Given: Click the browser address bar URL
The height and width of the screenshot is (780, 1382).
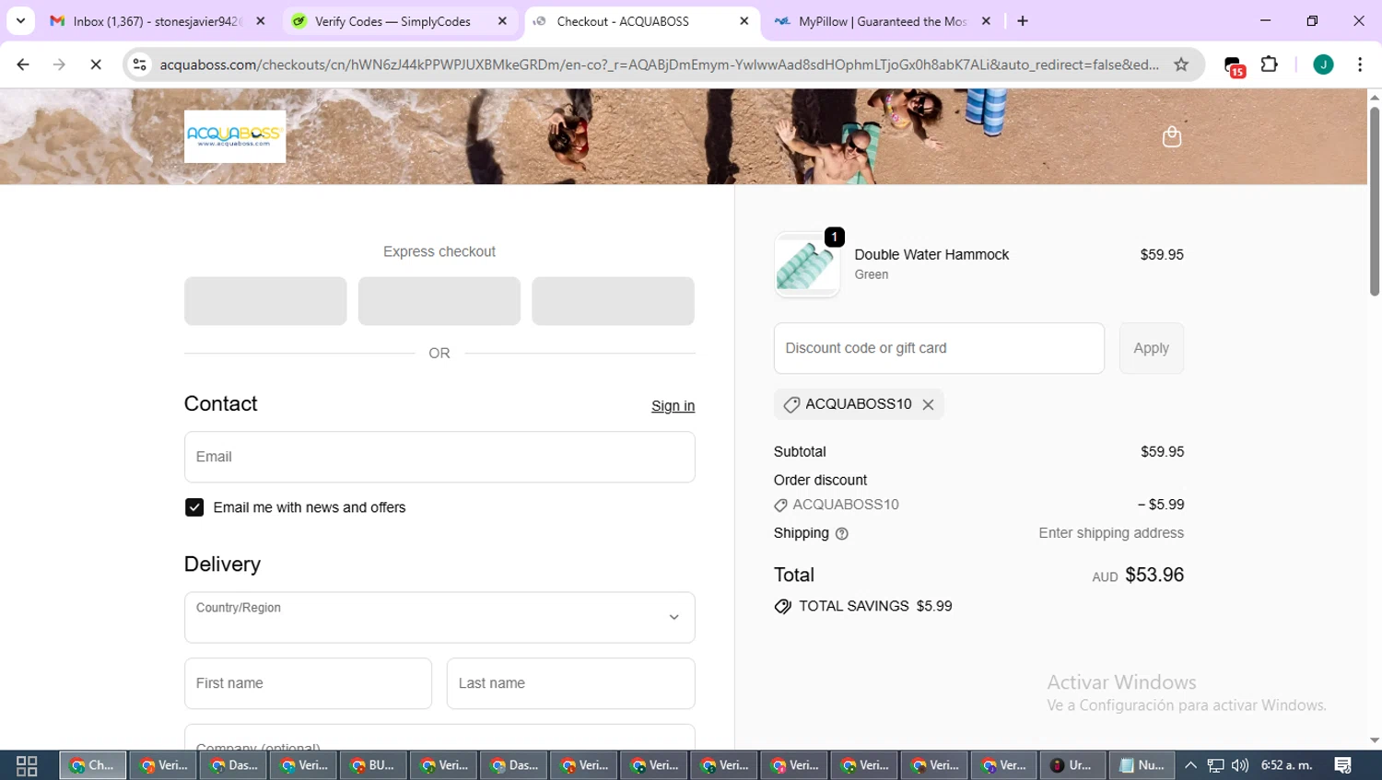Looking at the screenshot, I should coord(659,64).
